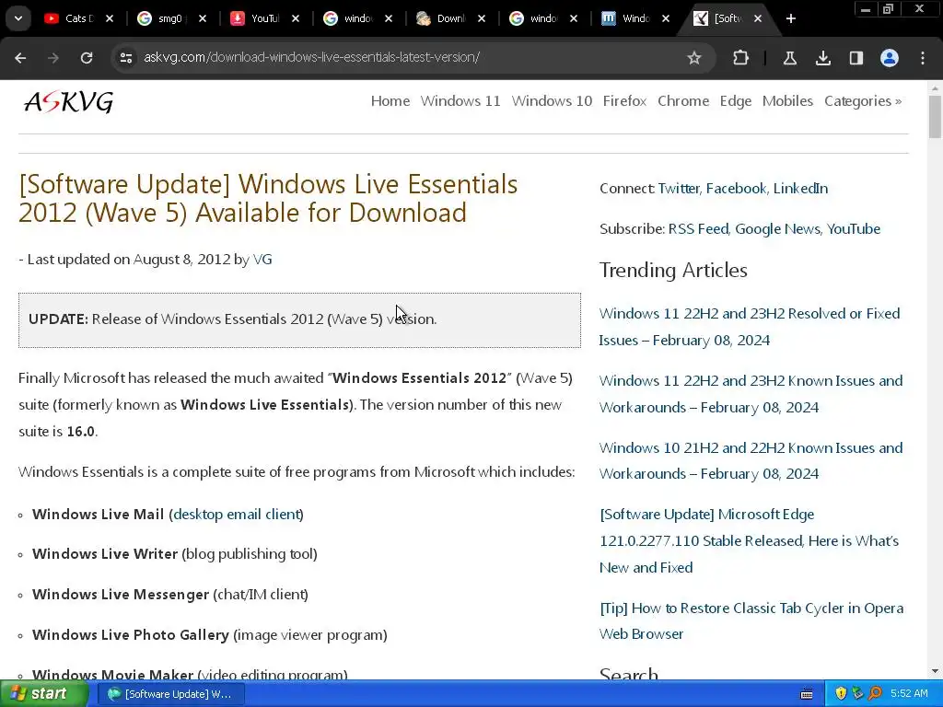
Task: Bookmark this page with the star icon
Action: (x=694, y=58)
